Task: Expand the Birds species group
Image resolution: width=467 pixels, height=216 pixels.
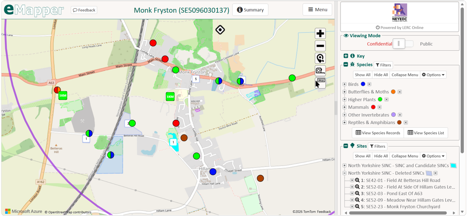Action: (345, 84)
